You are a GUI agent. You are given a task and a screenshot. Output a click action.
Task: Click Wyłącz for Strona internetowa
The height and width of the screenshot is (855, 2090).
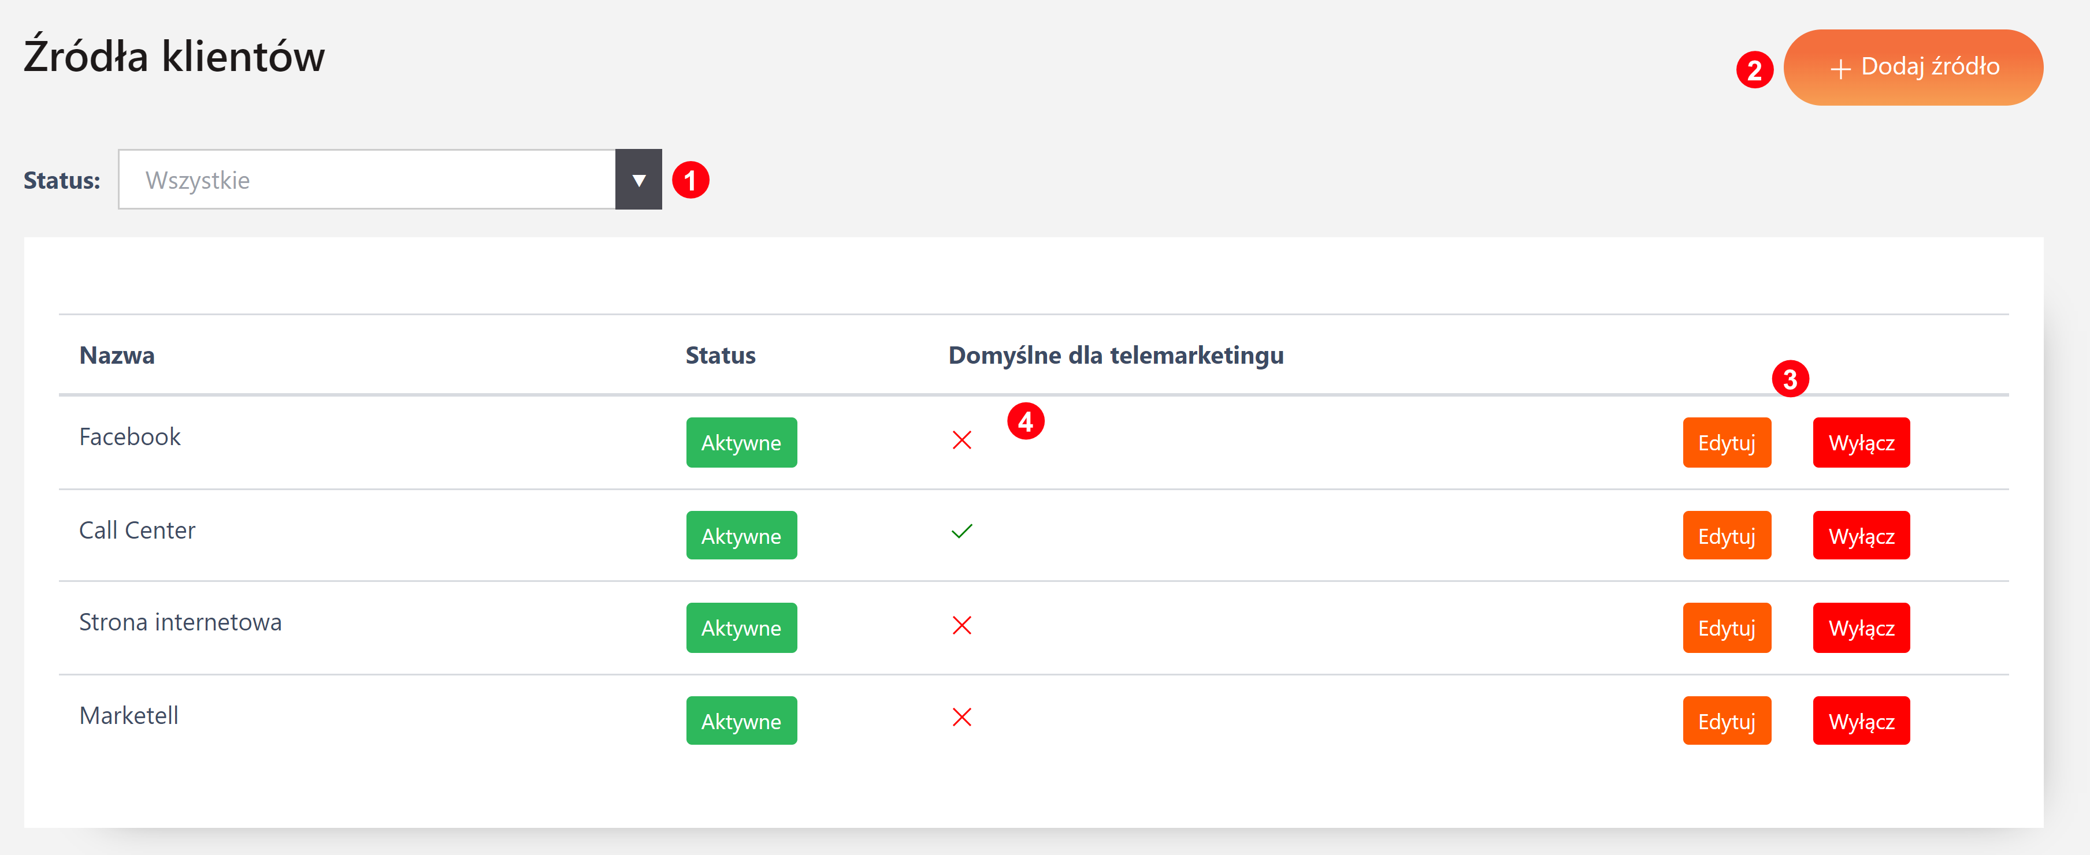(1861, 628)
